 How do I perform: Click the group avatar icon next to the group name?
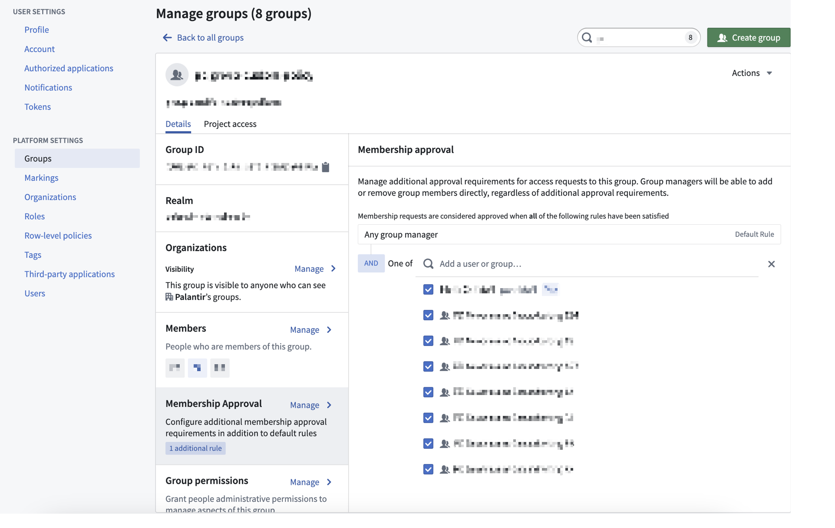pyautogui.click(x=177, y=75)
